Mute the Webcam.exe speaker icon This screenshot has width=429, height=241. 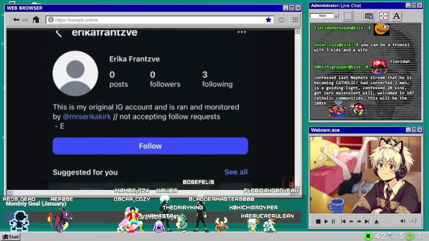403,221
